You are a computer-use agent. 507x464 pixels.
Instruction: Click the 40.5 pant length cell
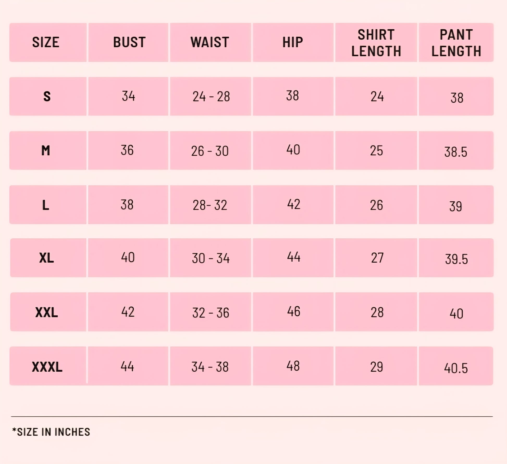tap(456, 366)
